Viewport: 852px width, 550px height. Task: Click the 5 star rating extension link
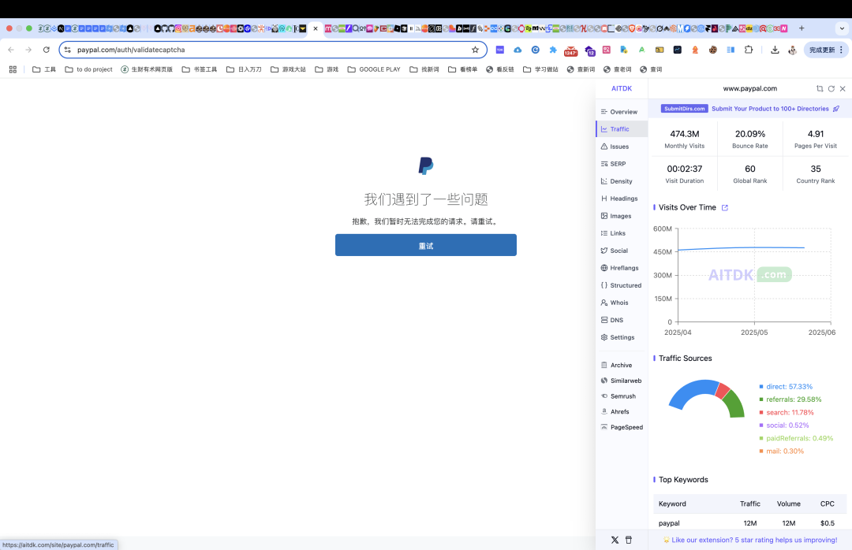coord(750,541)
